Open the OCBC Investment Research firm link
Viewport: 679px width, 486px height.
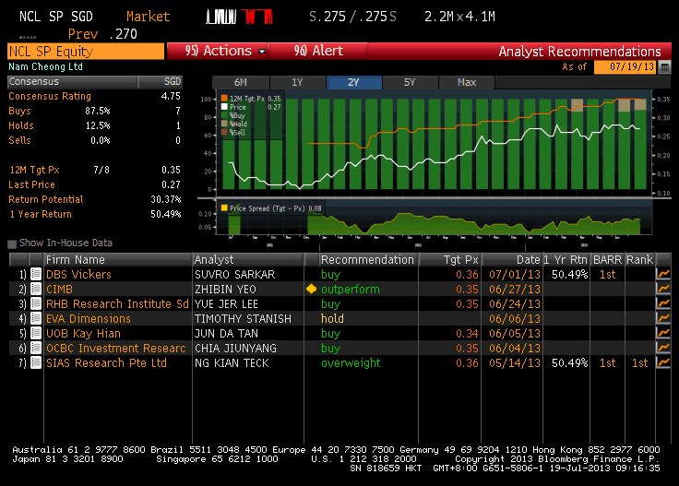[116, 348]
